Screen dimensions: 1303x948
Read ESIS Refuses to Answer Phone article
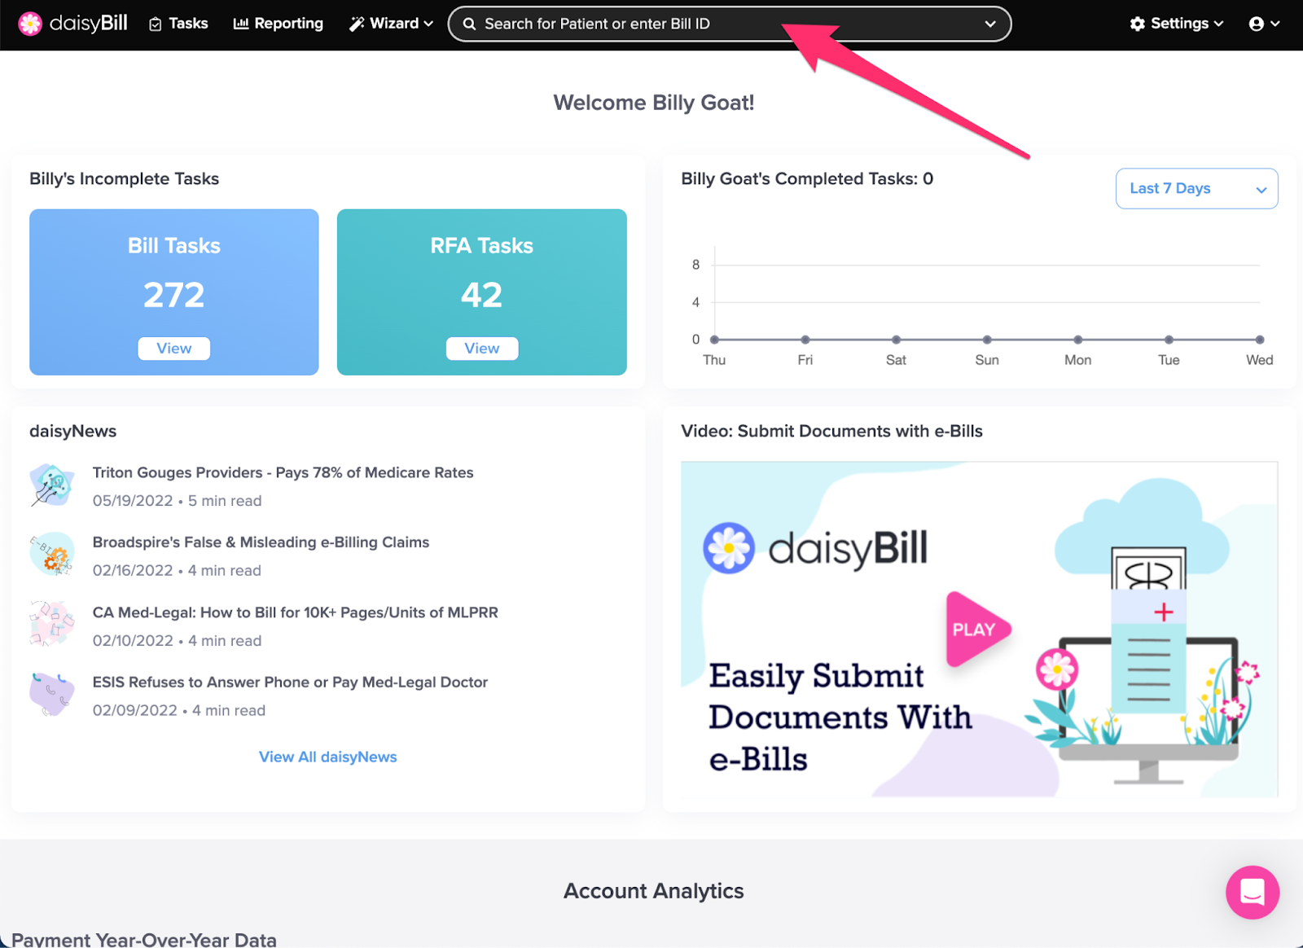coord(290,682)
